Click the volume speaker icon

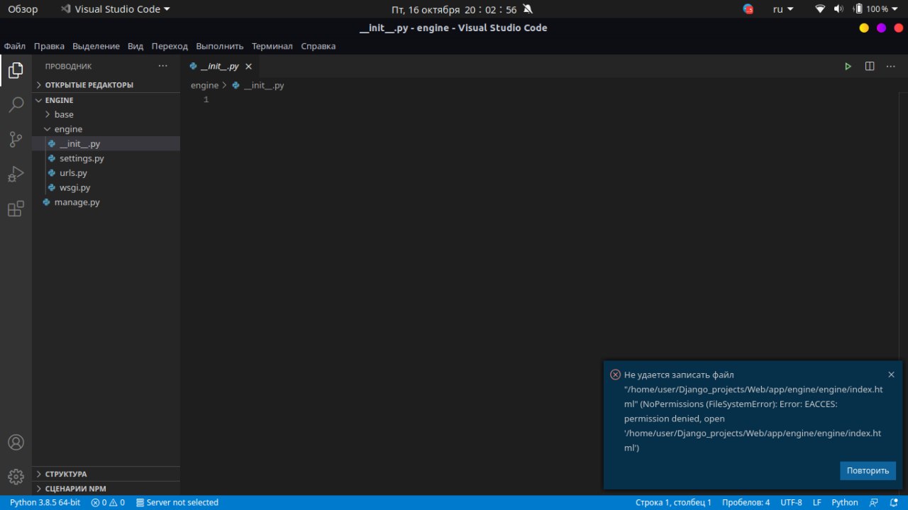[838, 9]
